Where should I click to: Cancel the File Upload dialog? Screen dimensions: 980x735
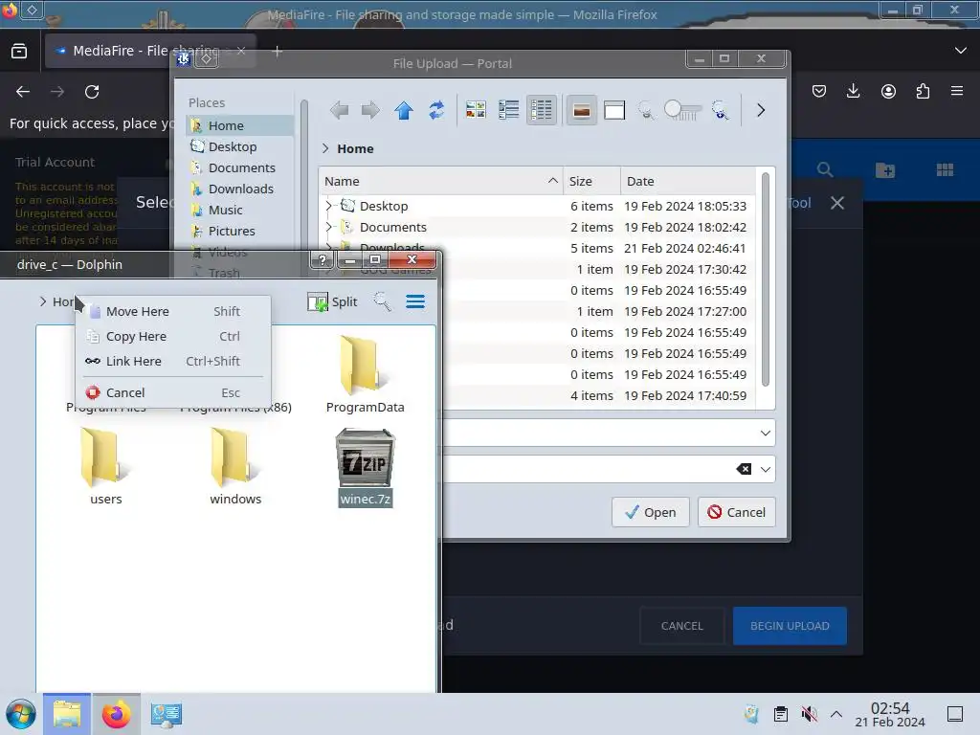[x=736, y=513]
